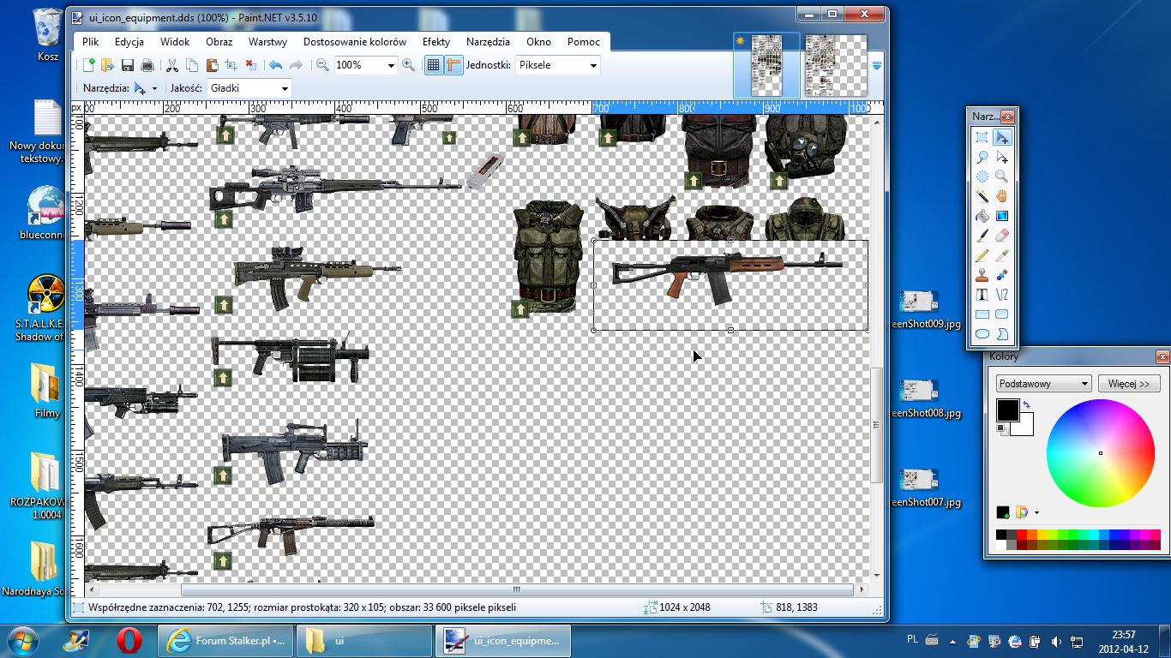The height and width of the screenshot is (658, 1171).
Task: Open the Efekty menu
Action: coord(436,41)
